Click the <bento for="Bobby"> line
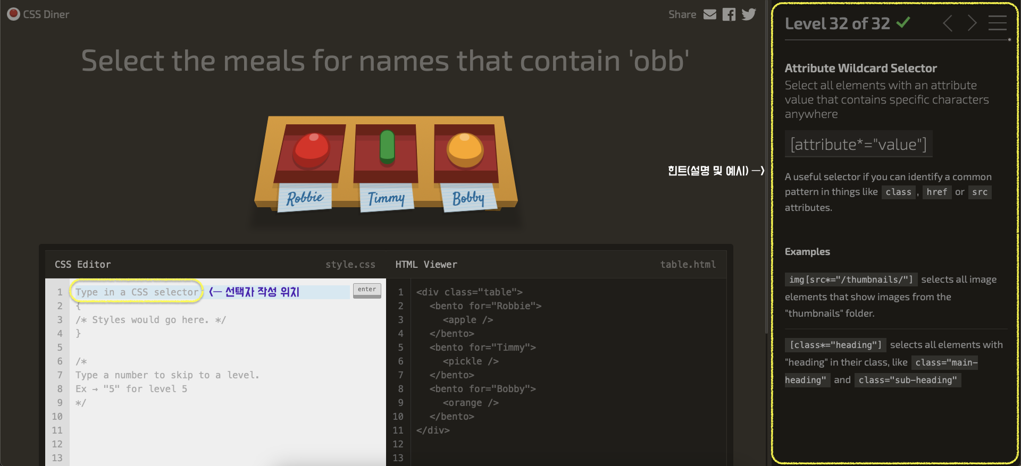Screen dimensions: 1021x466 (483, 389)
